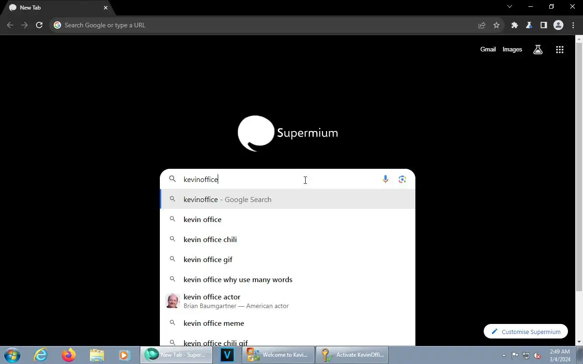Choose kevin office why use many words
Image resolution: width=583 pixels, height=364 pixels.
point(287,279)
